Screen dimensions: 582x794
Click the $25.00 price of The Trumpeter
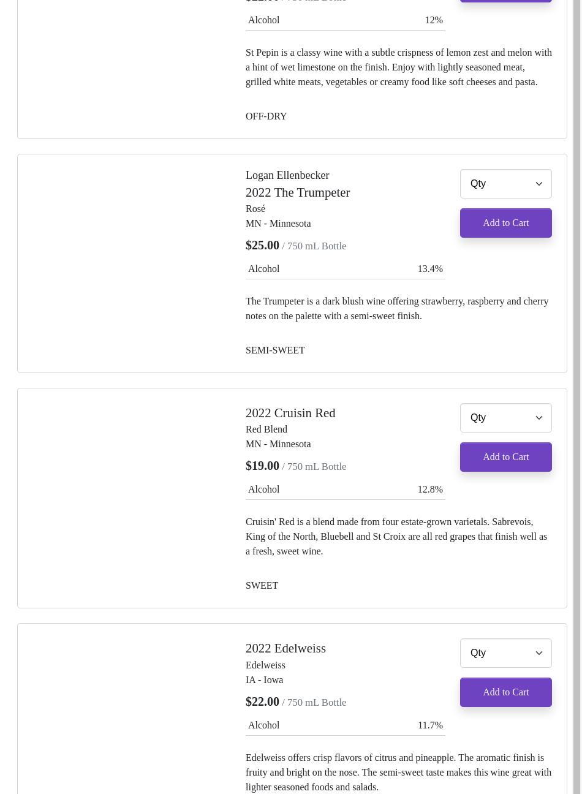click(x=262, y=245)
